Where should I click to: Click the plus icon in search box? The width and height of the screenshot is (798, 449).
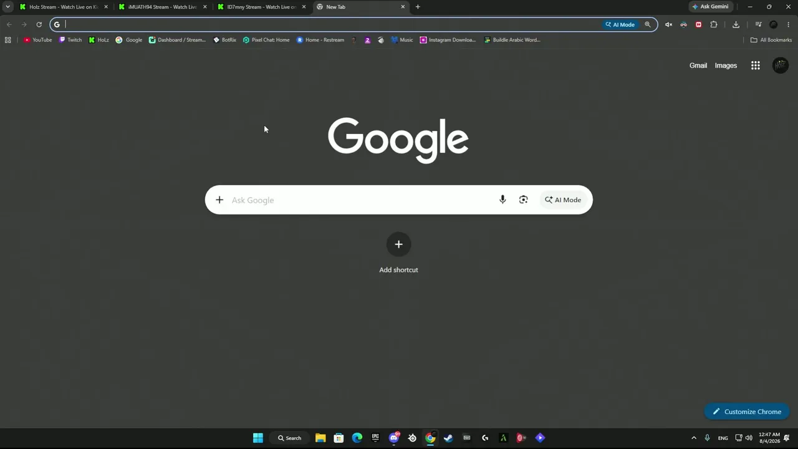[x=219, y=200]
